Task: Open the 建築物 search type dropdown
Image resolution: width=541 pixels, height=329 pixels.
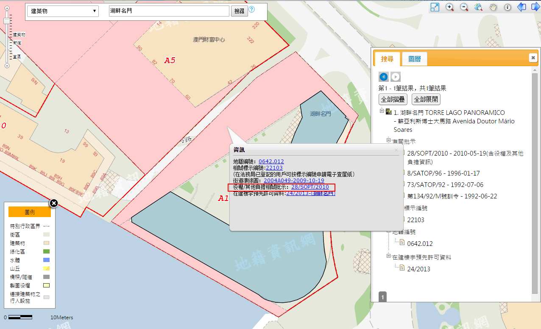Action: [x=63, y=11]
